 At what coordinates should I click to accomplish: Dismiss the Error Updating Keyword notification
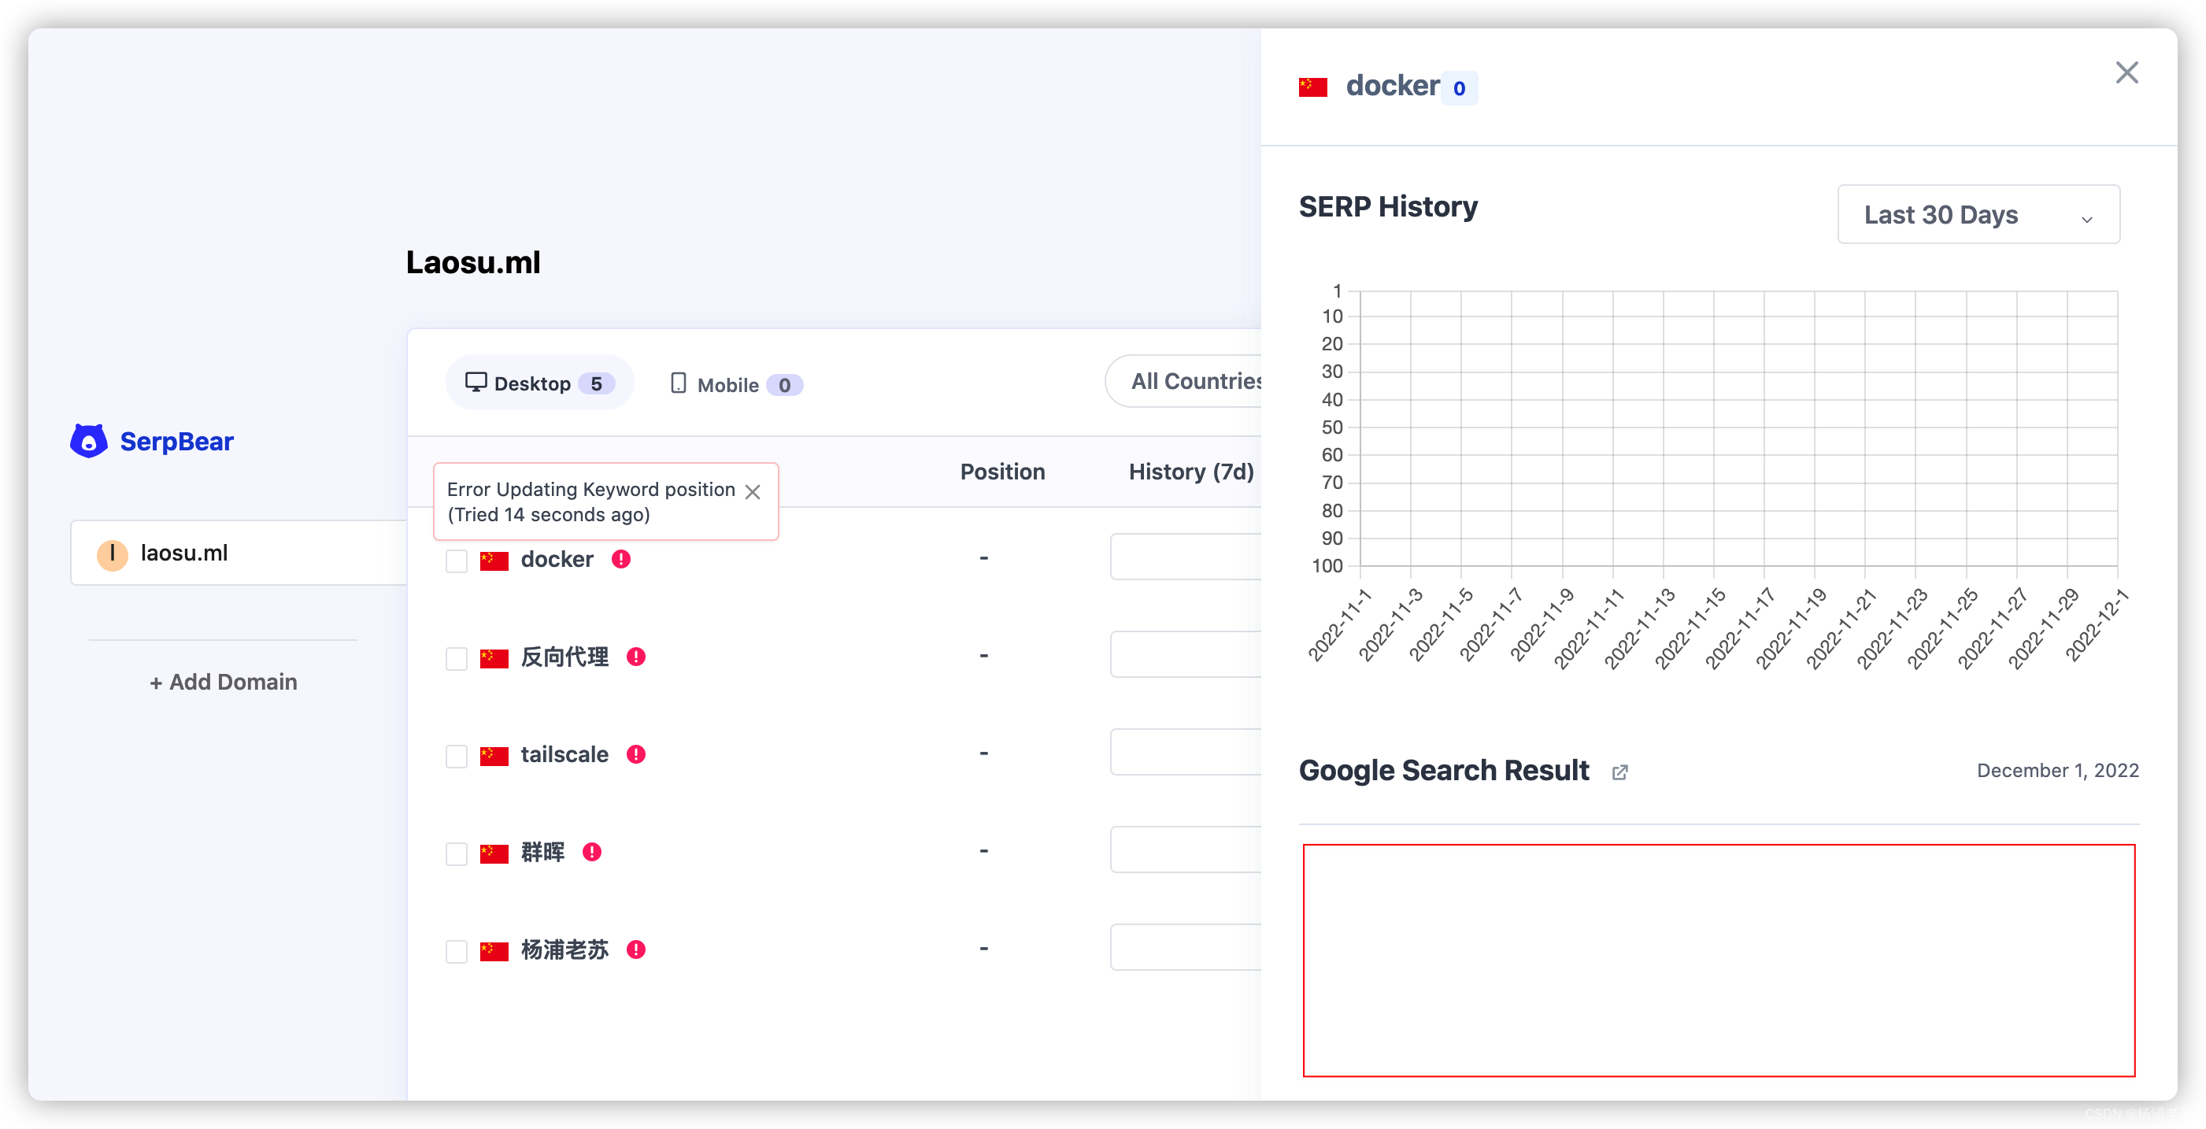753,493
